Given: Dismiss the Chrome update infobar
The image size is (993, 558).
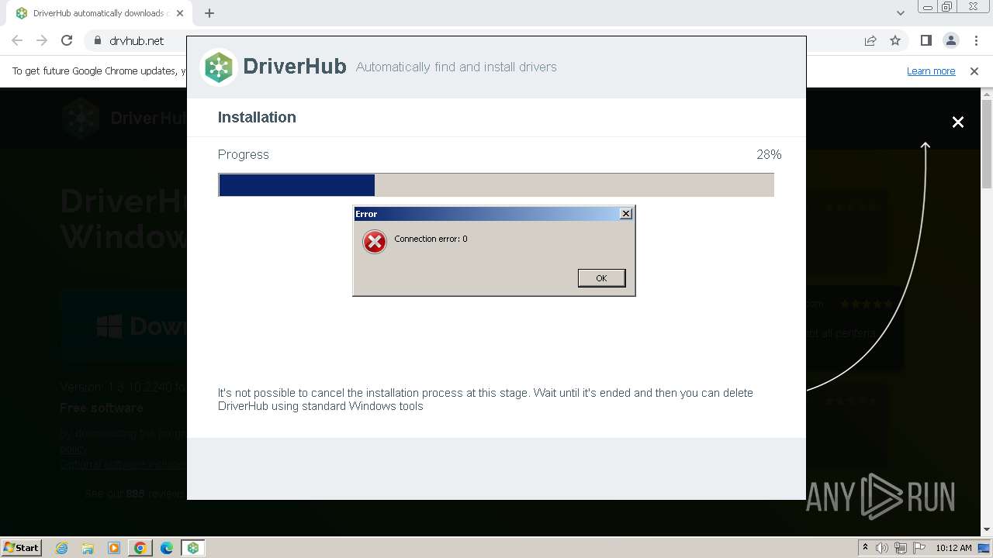Looking at the screenshot, I should coord(974,71).
